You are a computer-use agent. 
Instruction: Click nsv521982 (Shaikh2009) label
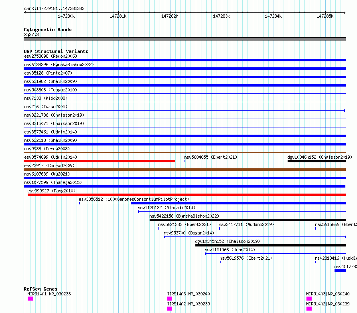pos(51,81)
